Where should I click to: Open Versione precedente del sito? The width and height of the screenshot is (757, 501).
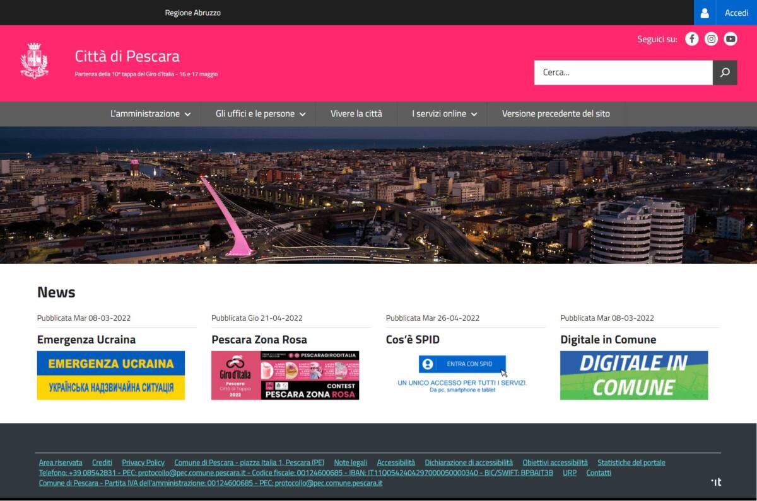tap(556, 114)
